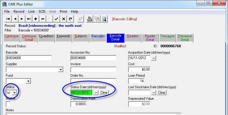Switch to the Catalogue Detail tab

[29, 38]
